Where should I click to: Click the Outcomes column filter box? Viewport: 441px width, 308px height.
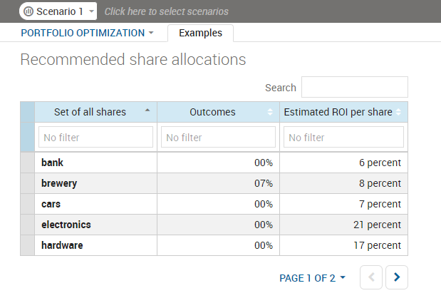point(218,137)
